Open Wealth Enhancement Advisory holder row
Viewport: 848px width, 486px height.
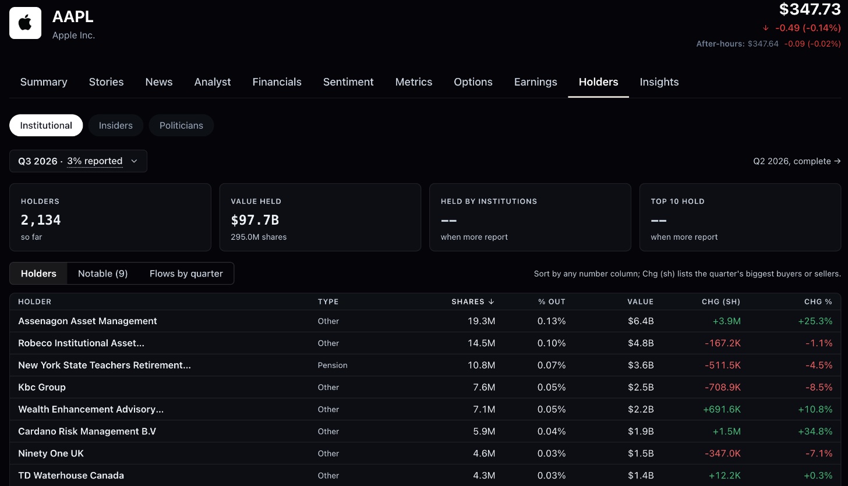point(425,410)
